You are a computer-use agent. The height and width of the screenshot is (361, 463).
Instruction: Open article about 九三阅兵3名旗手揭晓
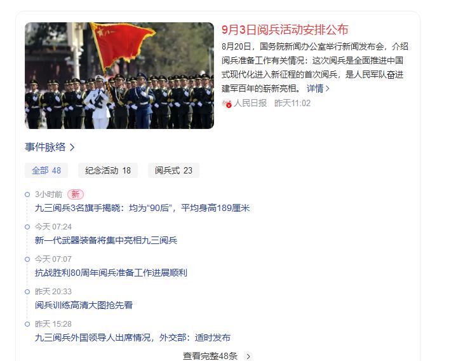click(142, 208)
